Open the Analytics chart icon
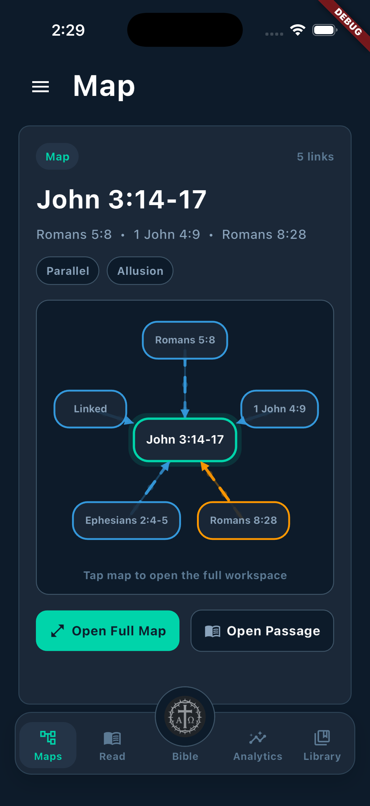Screen dimensions: 370x806 [x=258, y=738]
